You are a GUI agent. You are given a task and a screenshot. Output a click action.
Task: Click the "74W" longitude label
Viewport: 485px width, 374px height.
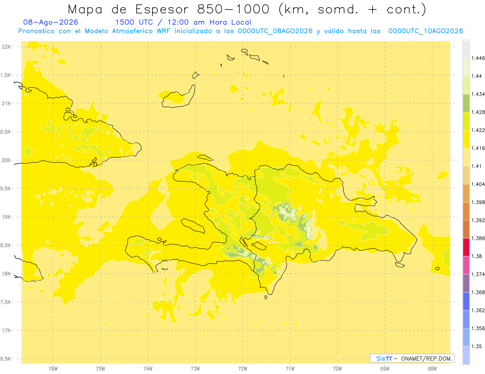[x=148, y=368]
